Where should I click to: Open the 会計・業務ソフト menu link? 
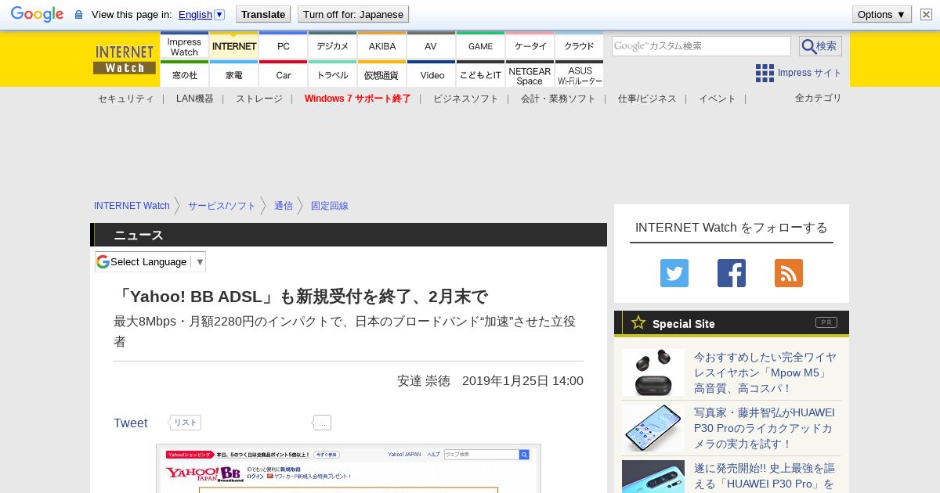click(559, 99)
